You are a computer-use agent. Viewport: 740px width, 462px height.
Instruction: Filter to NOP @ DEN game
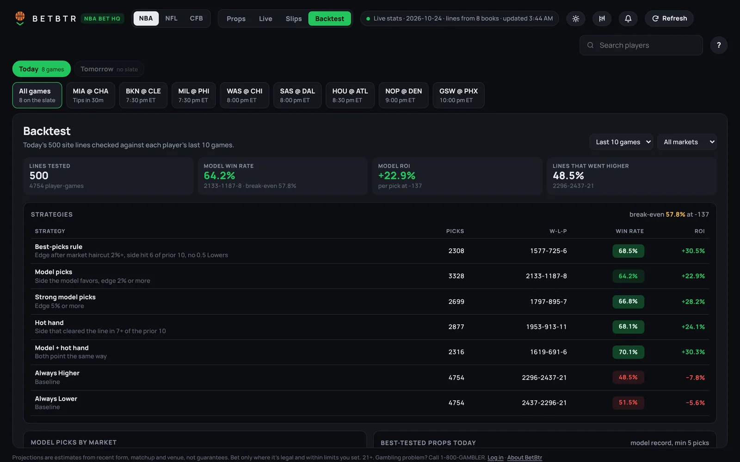point(404,95)
